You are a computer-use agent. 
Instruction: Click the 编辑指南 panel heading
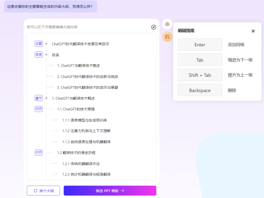point(186,31)
